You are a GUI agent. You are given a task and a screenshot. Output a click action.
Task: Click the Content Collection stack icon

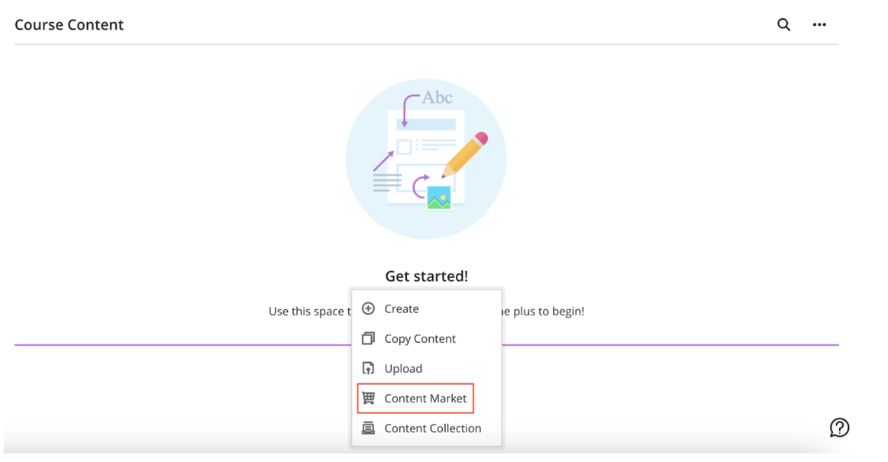click(368, 428)
